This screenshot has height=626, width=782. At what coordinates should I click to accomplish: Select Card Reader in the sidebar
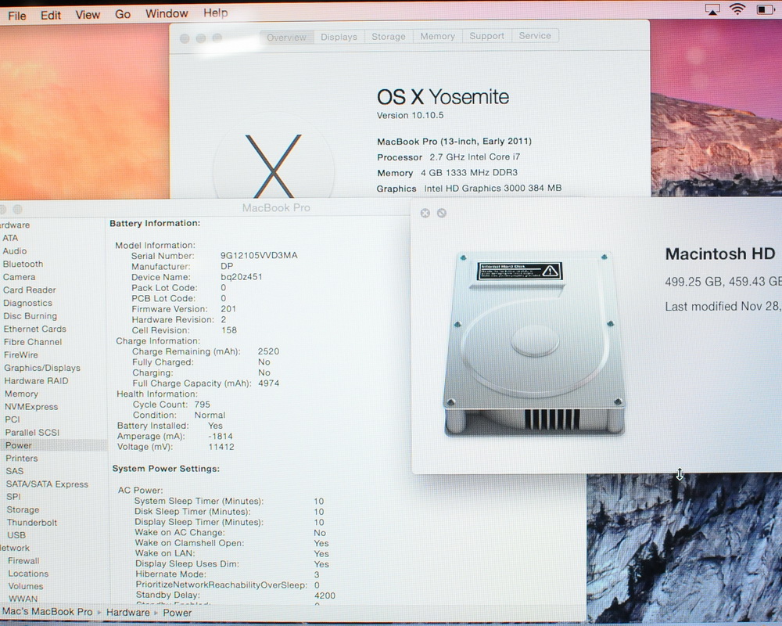point(30,290)
